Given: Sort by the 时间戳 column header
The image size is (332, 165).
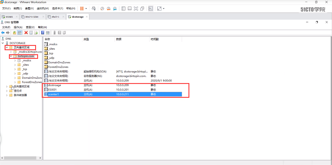Looking at the screenshot, I should [x=166, y=39].
